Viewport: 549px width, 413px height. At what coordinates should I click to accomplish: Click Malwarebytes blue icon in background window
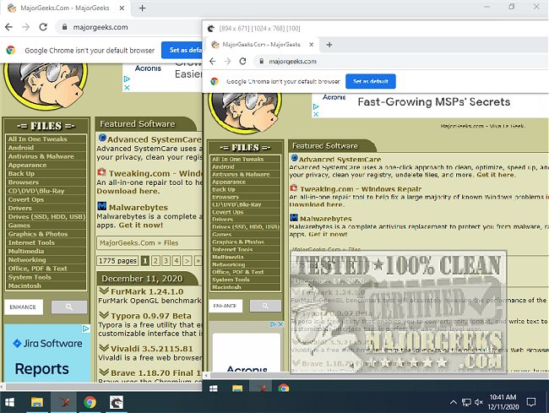coord(102,206)
